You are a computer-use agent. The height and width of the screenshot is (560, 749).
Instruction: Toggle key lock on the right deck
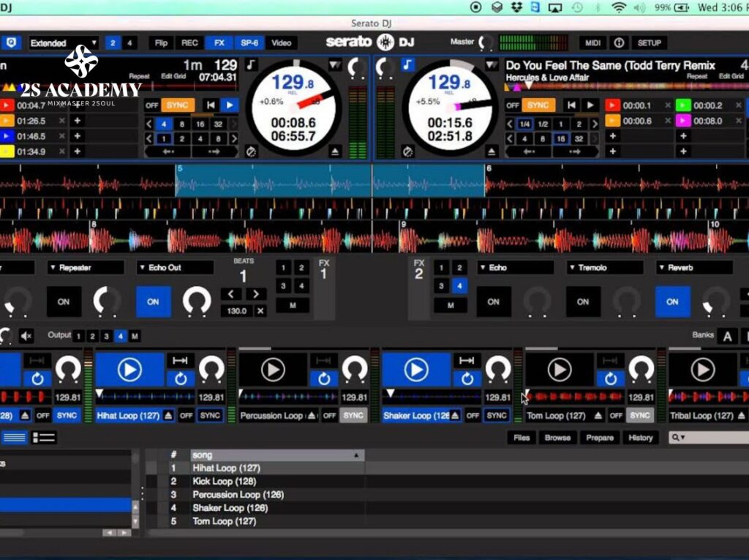tap(407, 64)
